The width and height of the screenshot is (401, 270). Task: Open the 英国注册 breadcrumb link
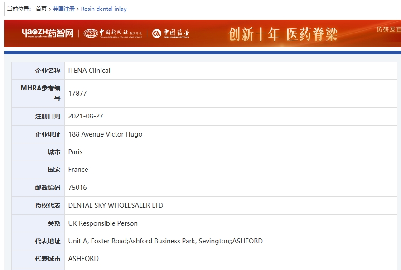pyautogui.click(x=64, y=9)
